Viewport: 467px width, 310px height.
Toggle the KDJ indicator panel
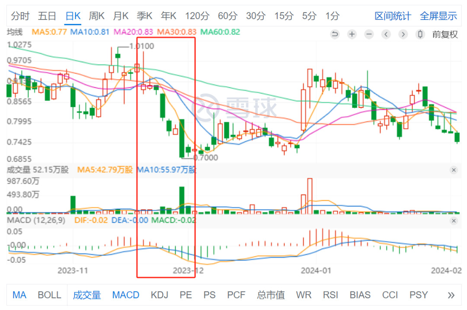point(160,295)
